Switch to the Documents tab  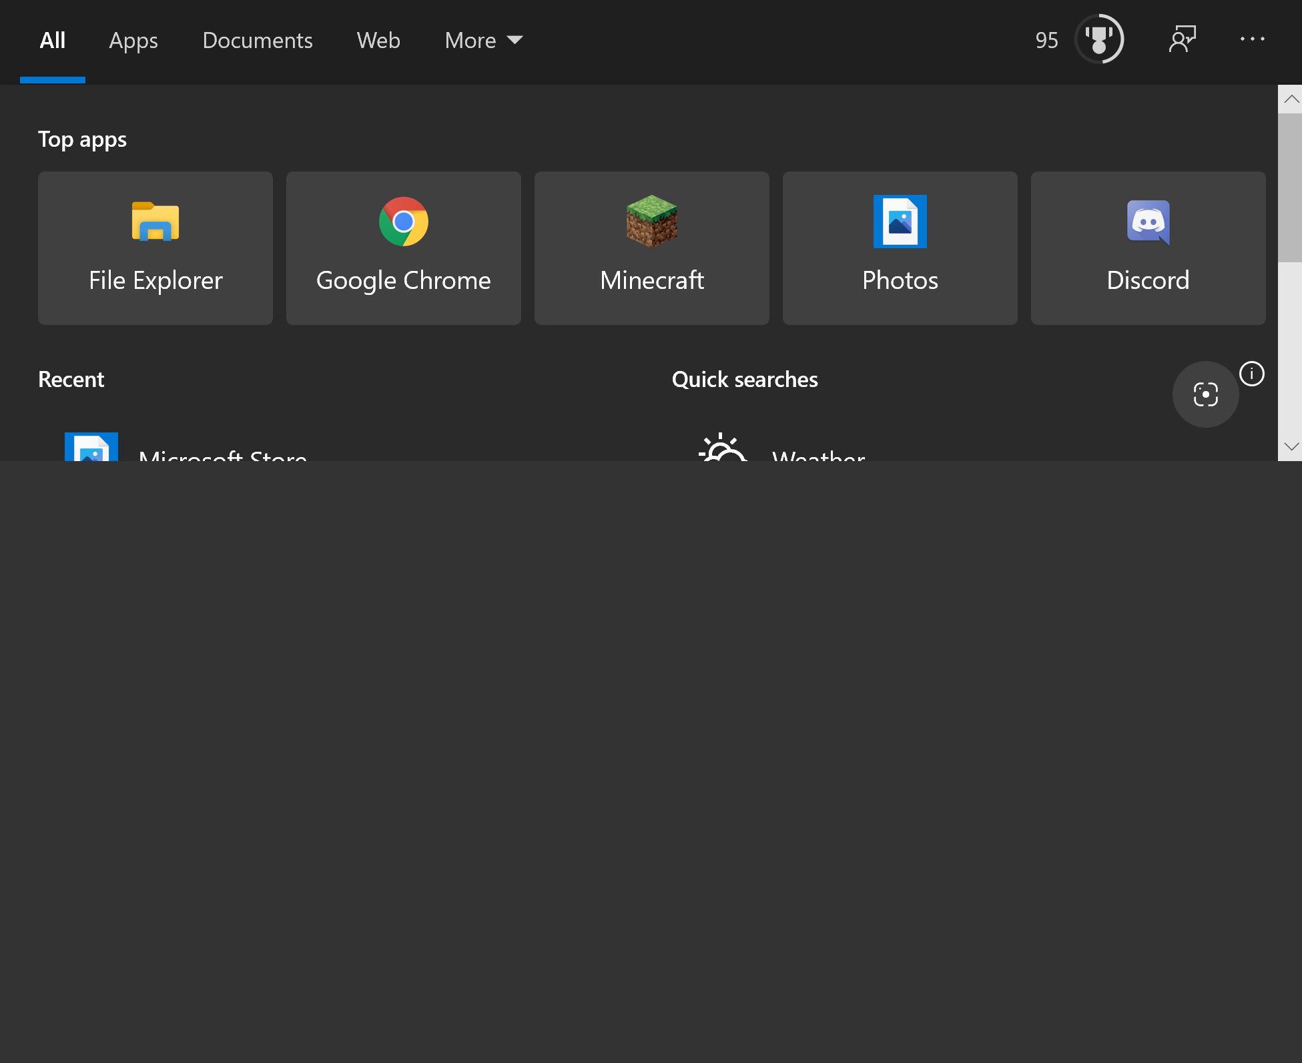coord(258,41)
